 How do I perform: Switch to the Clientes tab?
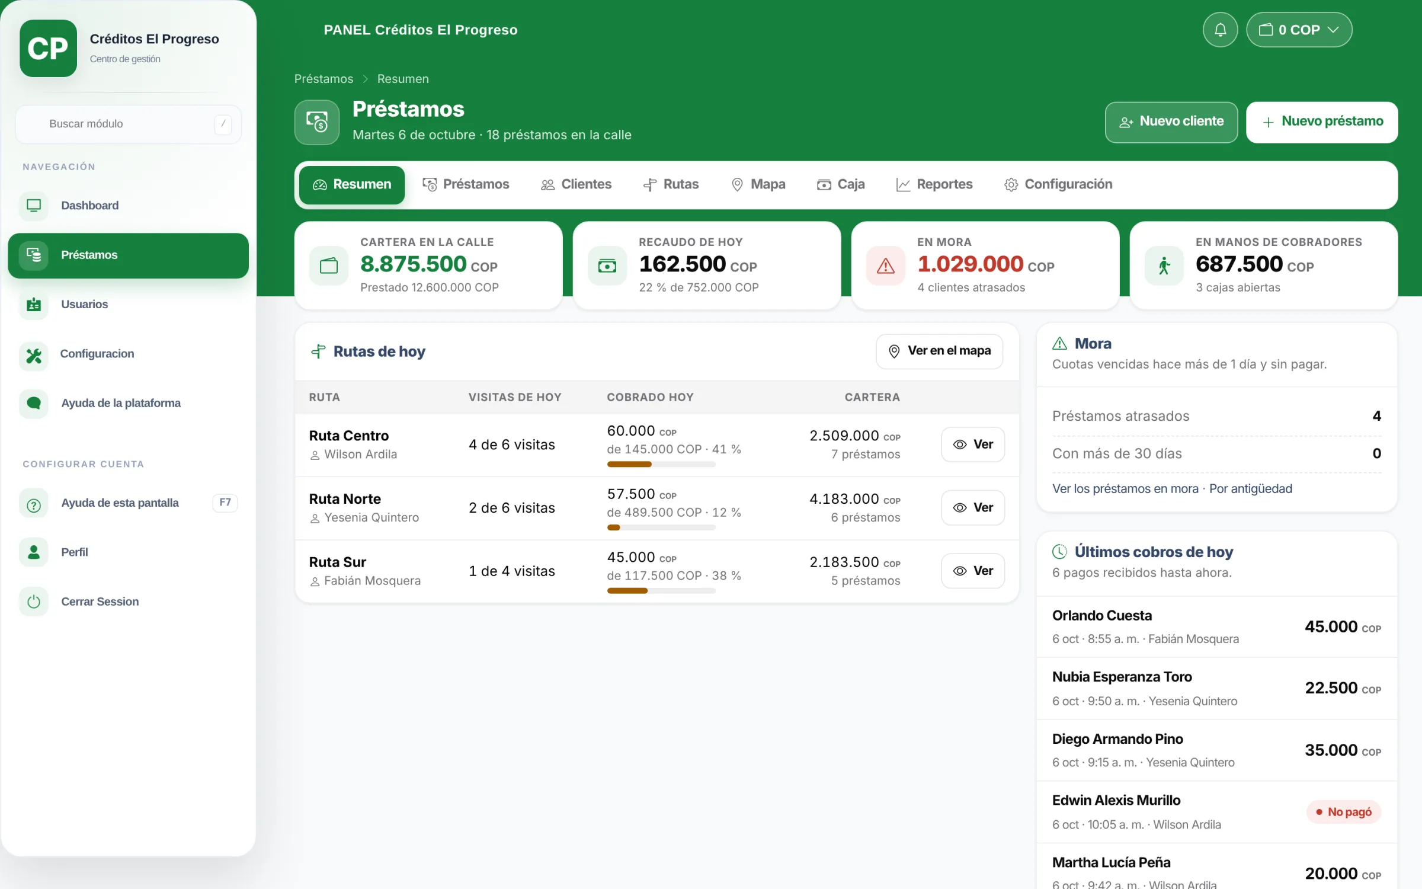[x=576, y=184]
